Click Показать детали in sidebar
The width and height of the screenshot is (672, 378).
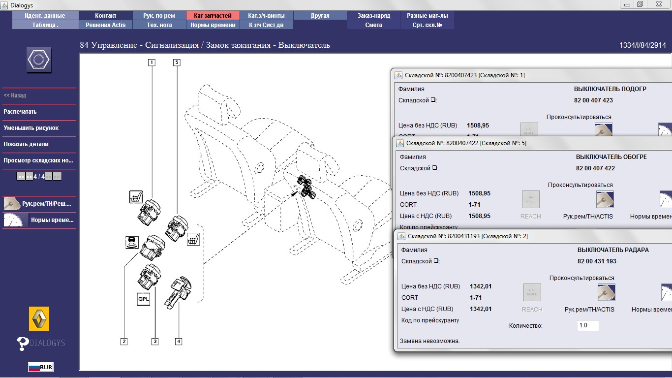tap(26, 144)
